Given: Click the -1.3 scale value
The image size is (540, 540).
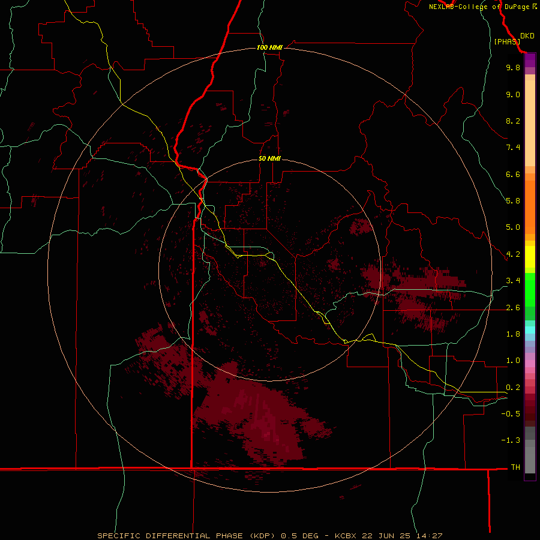Looking at the screenshot, I should pos(511,440).
